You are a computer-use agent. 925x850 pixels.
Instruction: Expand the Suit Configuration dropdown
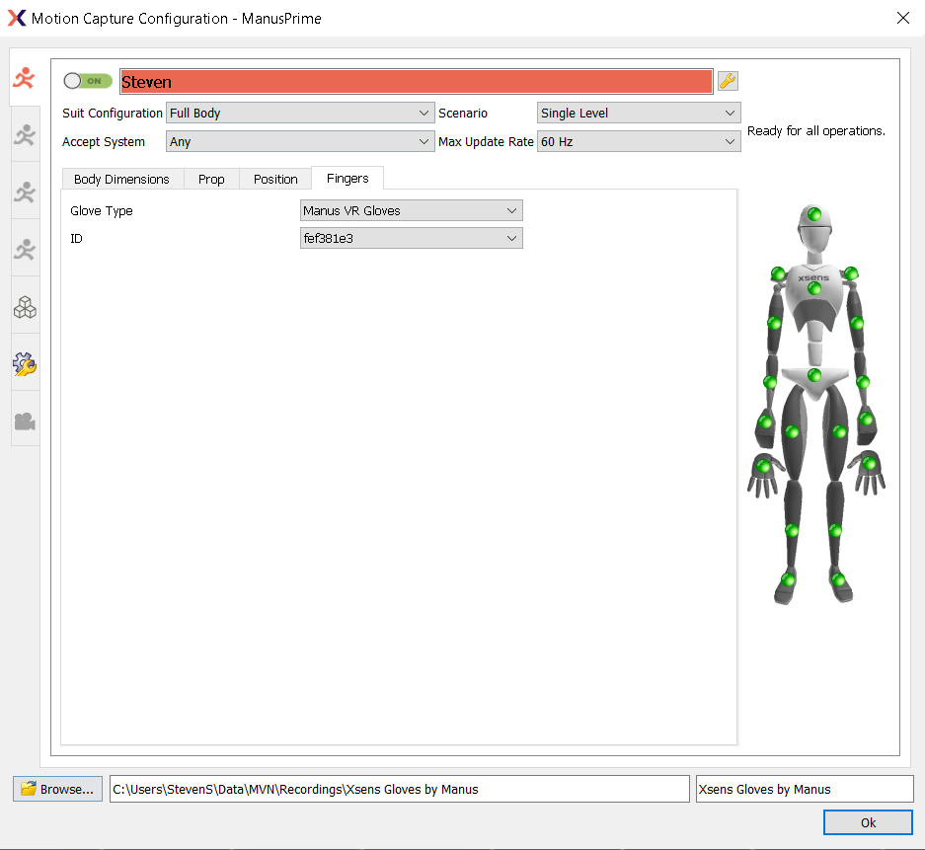pyautogui.click(x=300, y=114)
